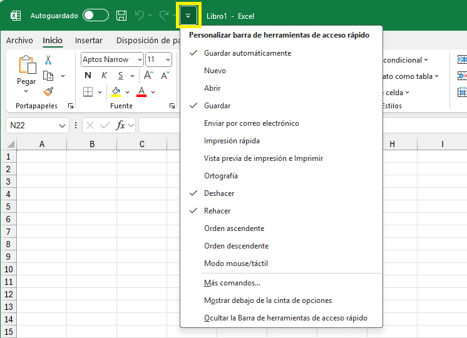Check the Abrir menu option
This screenshot has width=467, height=338.
click(281, 88)
